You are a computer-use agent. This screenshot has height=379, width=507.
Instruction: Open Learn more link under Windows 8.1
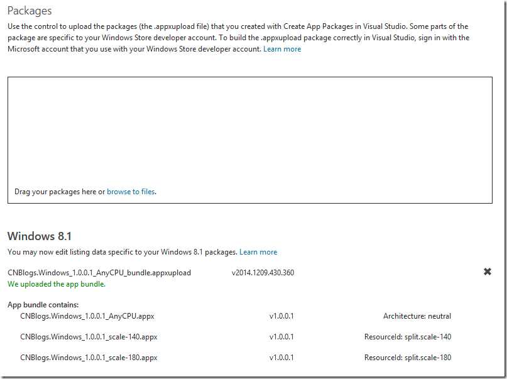(x=258, y=252)
